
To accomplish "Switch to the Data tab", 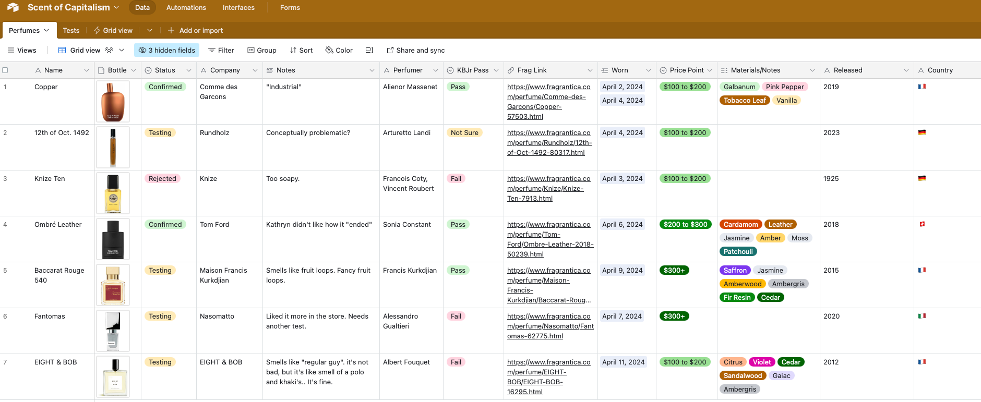I will [142, 7].
